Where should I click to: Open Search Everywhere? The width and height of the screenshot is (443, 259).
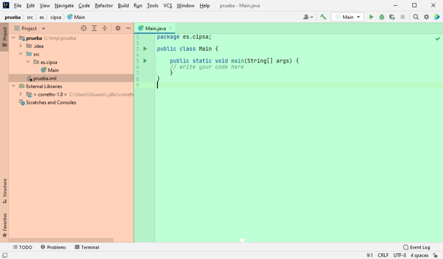coord(415,16)
